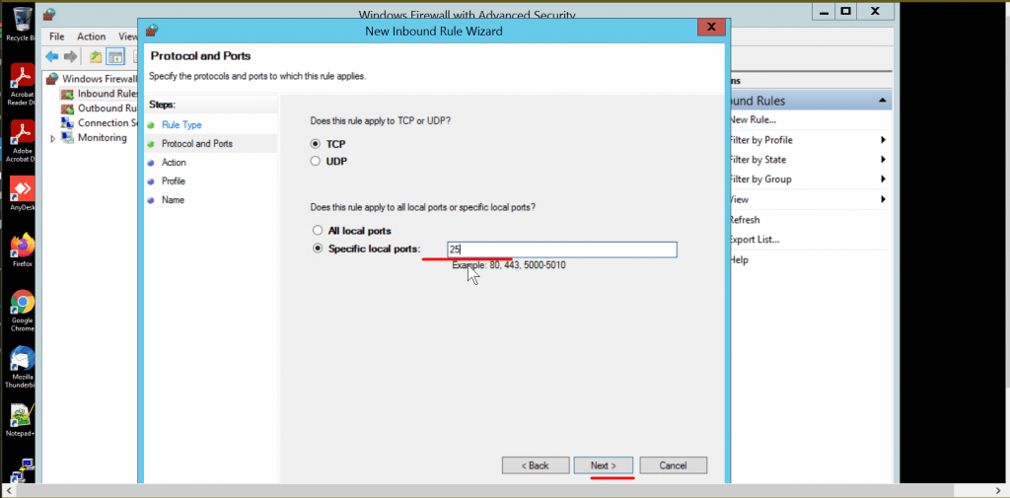1010x498 pixels.
Task: Collapse the Inbound Rules actions section
Action: click(x=883, y=102)
